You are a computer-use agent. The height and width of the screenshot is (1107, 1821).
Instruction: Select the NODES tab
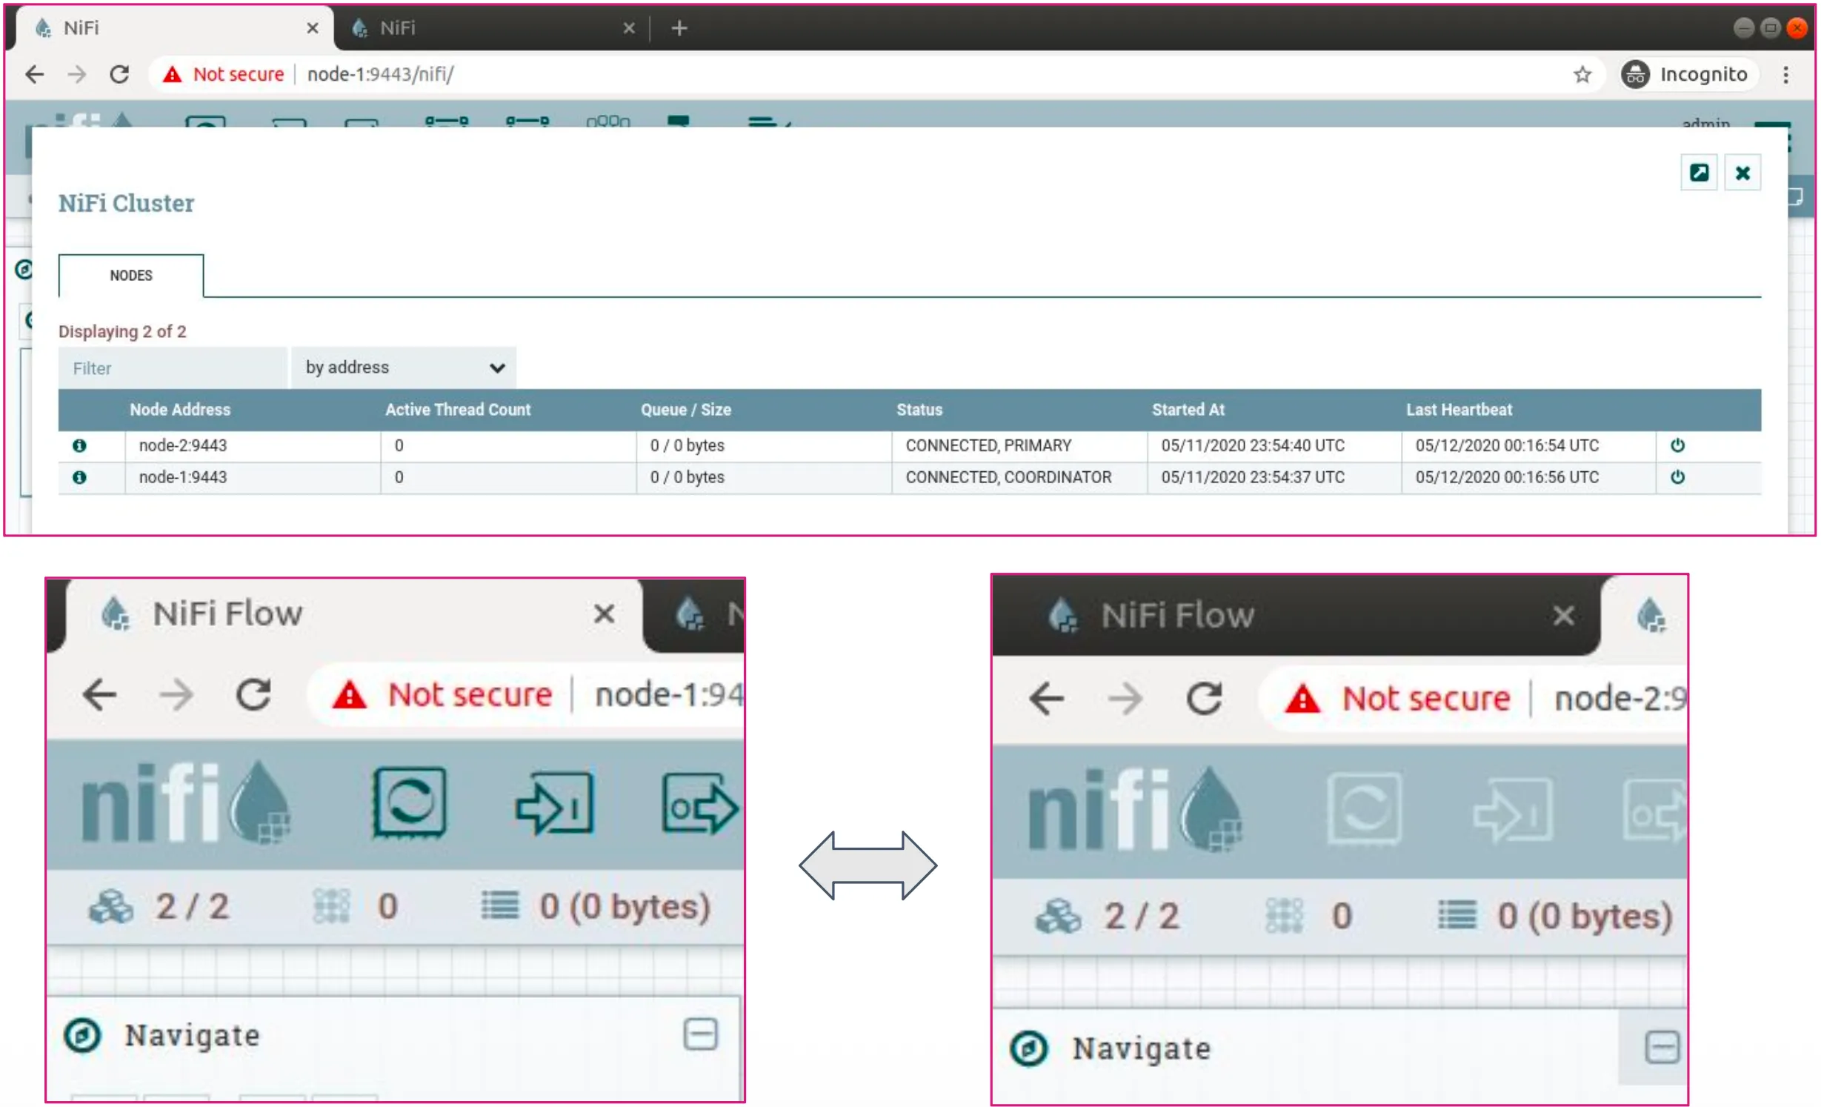coord(131,276)
